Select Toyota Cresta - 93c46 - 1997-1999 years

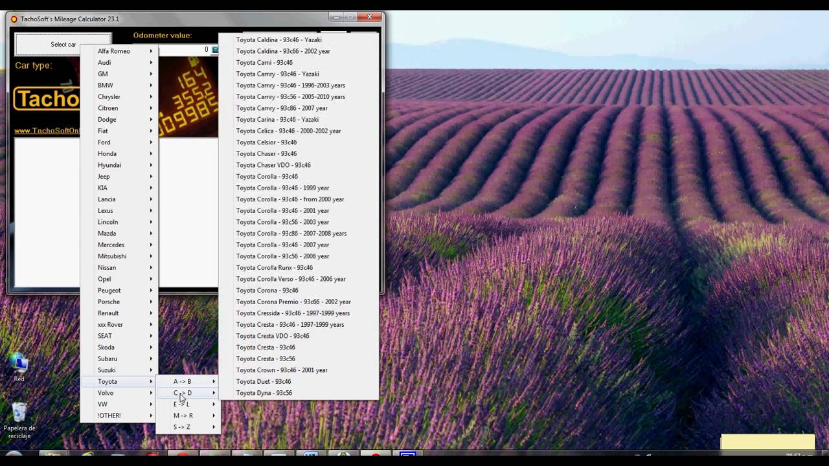coord(299,324)
